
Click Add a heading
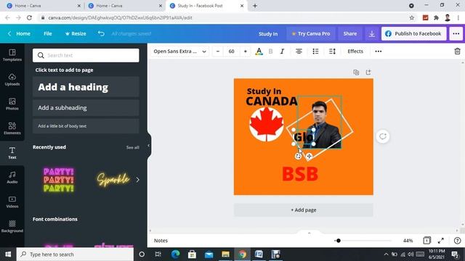(x=86, y=87)
